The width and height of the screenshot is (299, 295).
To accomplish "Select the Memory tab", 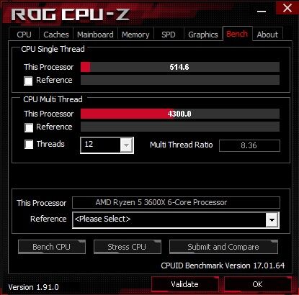I will 135,35.
